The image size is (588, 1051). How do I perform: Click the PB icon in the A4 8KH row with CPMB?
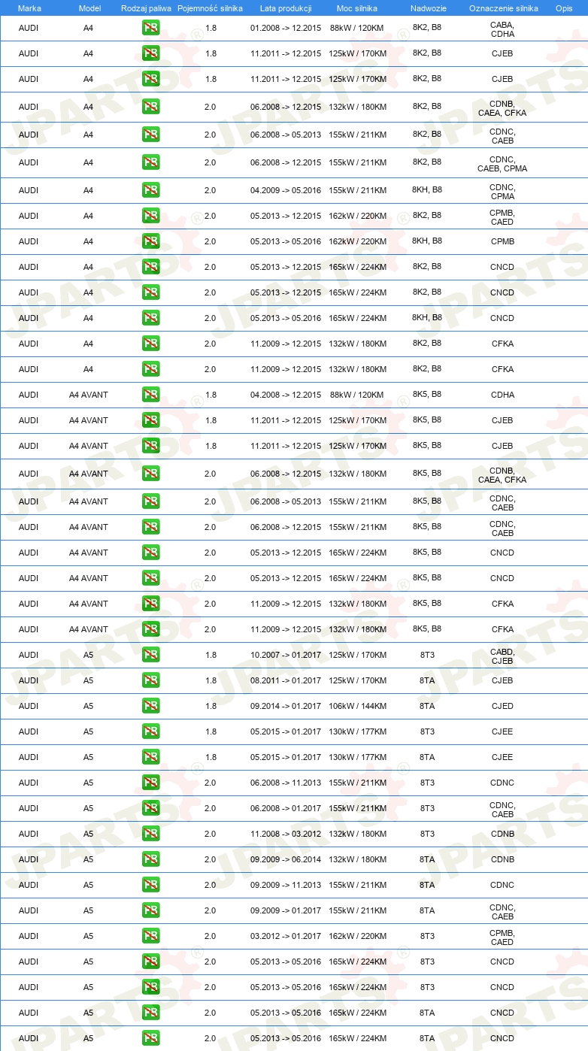tap(150, 241)
